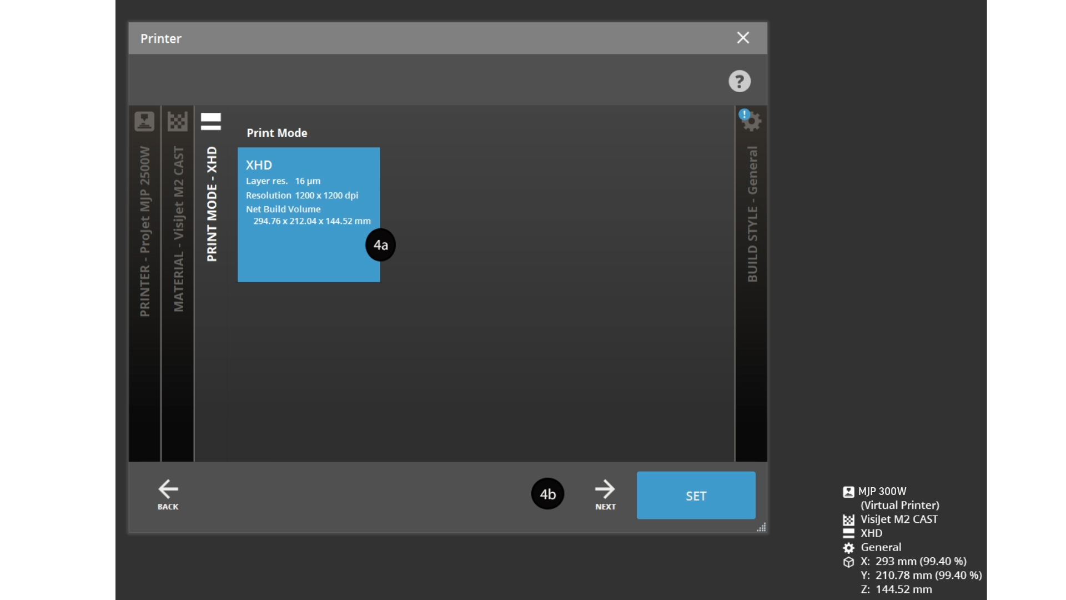Click the General gear status icon

tap(848, 548)
